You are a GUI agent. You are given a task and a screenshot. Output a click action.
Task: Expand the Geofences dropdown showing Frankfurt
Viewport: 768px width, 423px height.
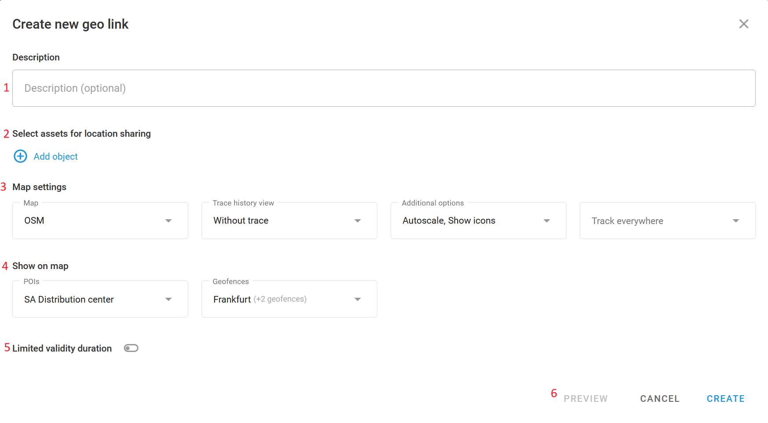tap(282, 299)
